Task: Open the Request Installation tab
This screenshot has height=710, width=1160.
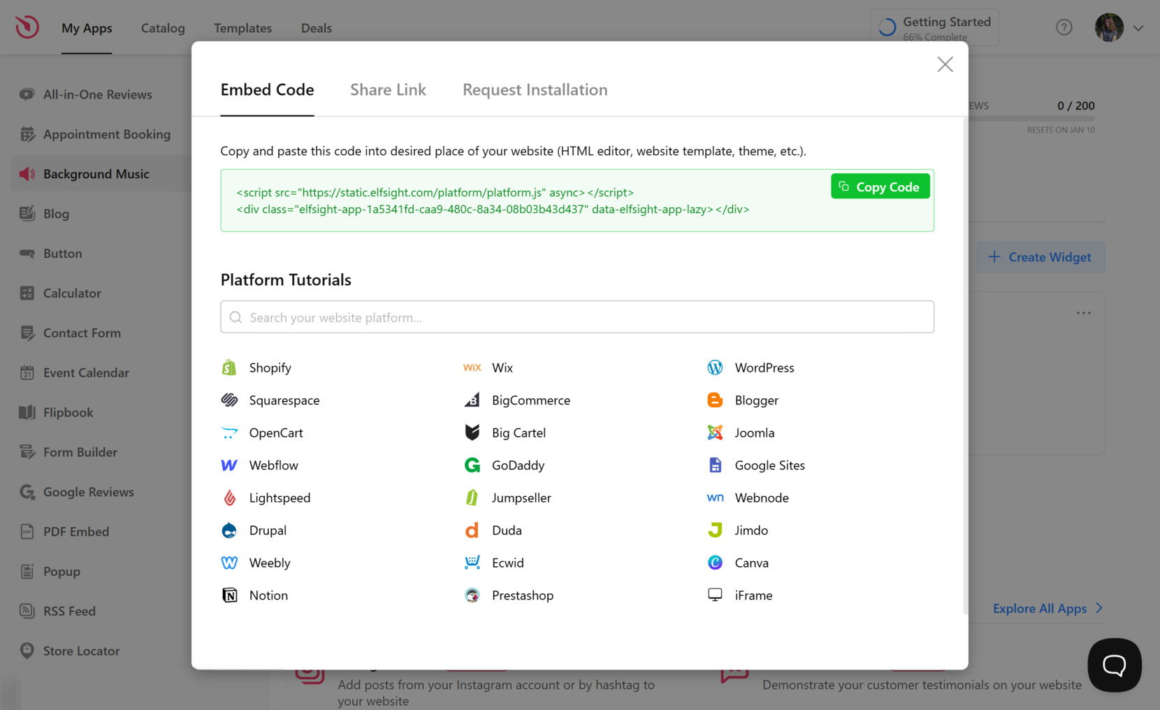Action: click(x=535, y=90)
